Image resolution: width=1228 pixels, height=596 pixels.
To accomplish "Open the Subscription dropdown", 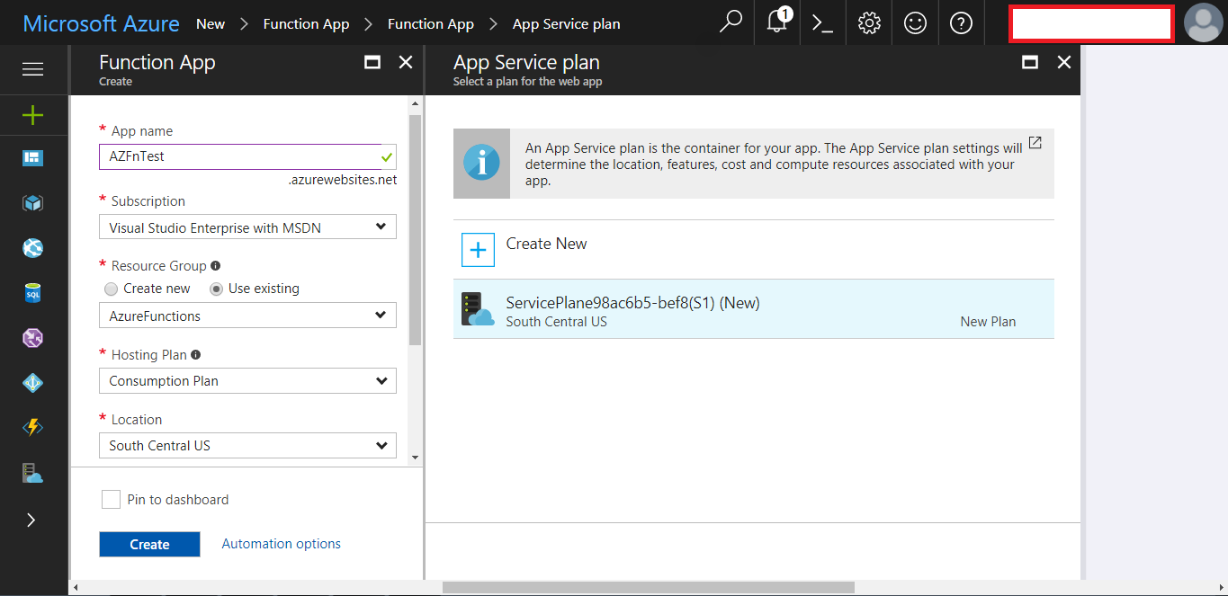I will [247, 227].
